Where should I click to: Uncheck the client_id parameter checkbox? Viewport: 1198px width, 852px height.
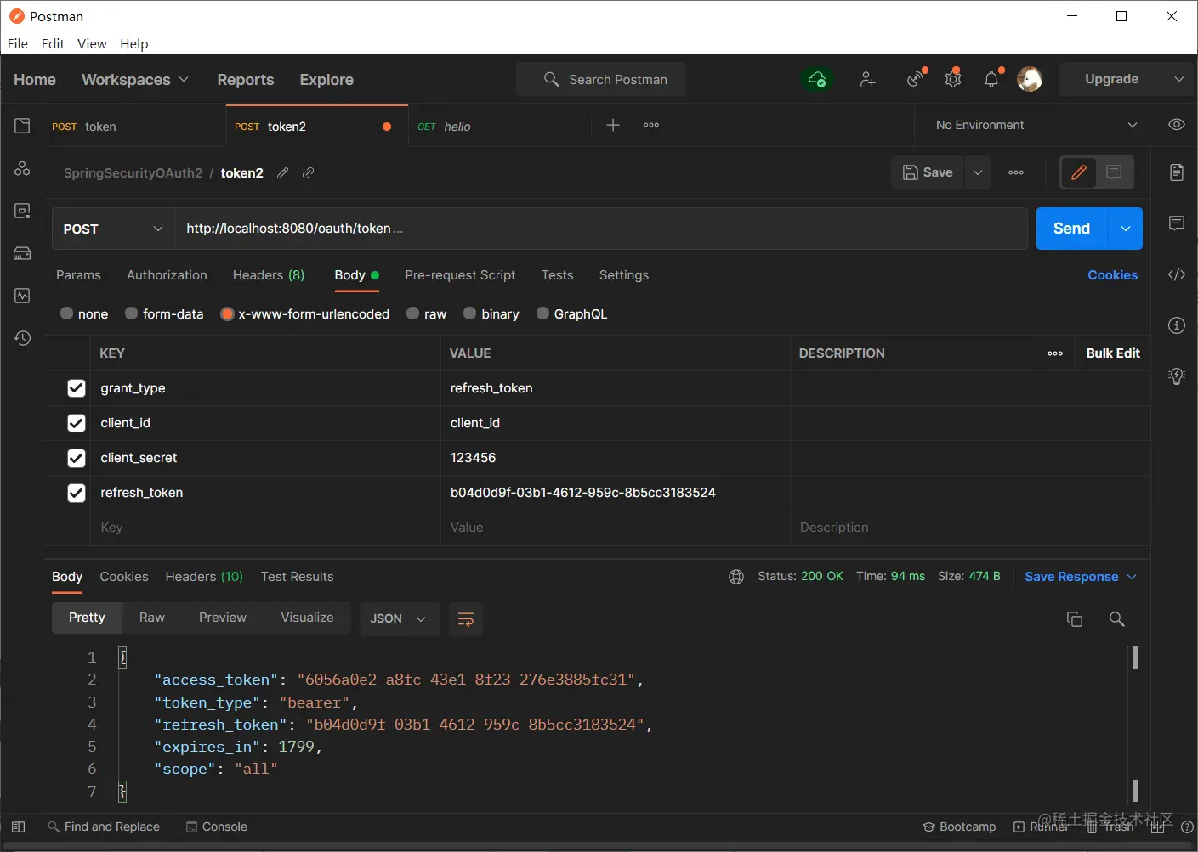point(77,423)
